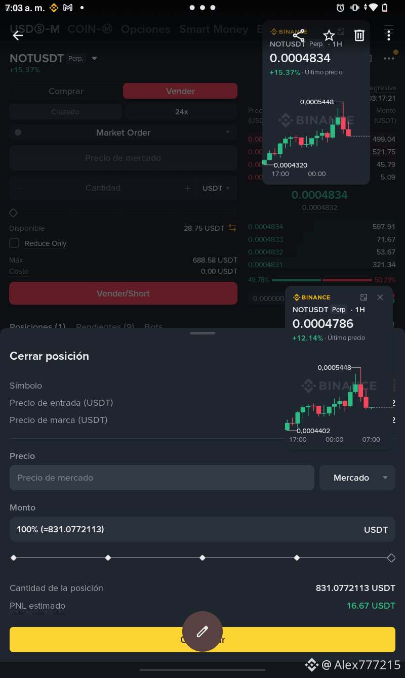Switch to the COIN-Ⓜ tab
405x678 pixels.
(x=90, y=29)
